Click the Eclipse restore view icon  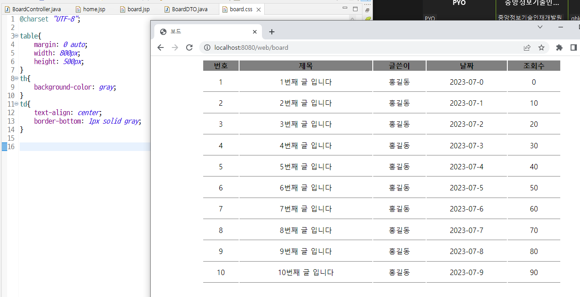[367, 10]
